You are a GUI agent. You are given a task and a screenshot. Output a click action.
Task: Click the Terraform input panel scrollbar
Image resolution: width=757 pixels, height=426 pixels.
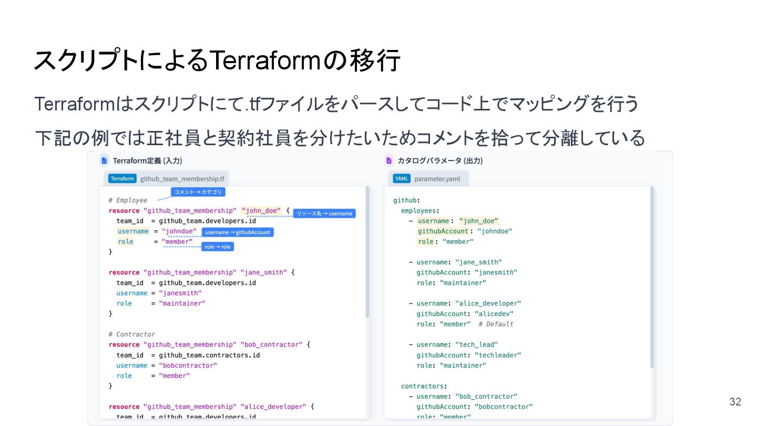pyautogui.click(x=367, y=251)
